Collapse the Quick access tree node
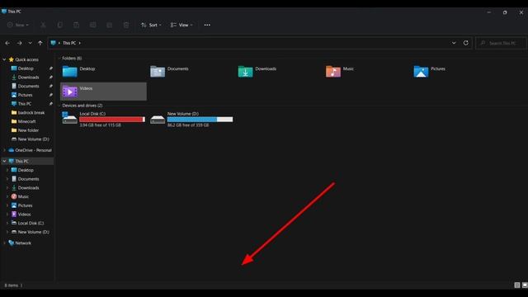528x297 pixels. point(4,59)
